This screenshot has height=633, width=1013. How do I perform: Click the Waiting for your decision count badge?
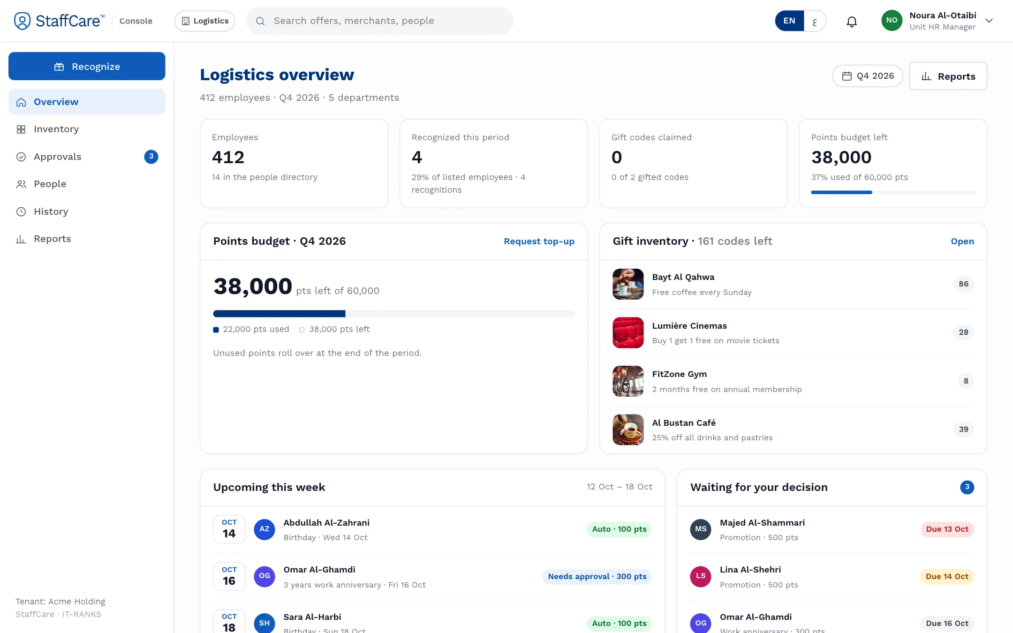967,487
